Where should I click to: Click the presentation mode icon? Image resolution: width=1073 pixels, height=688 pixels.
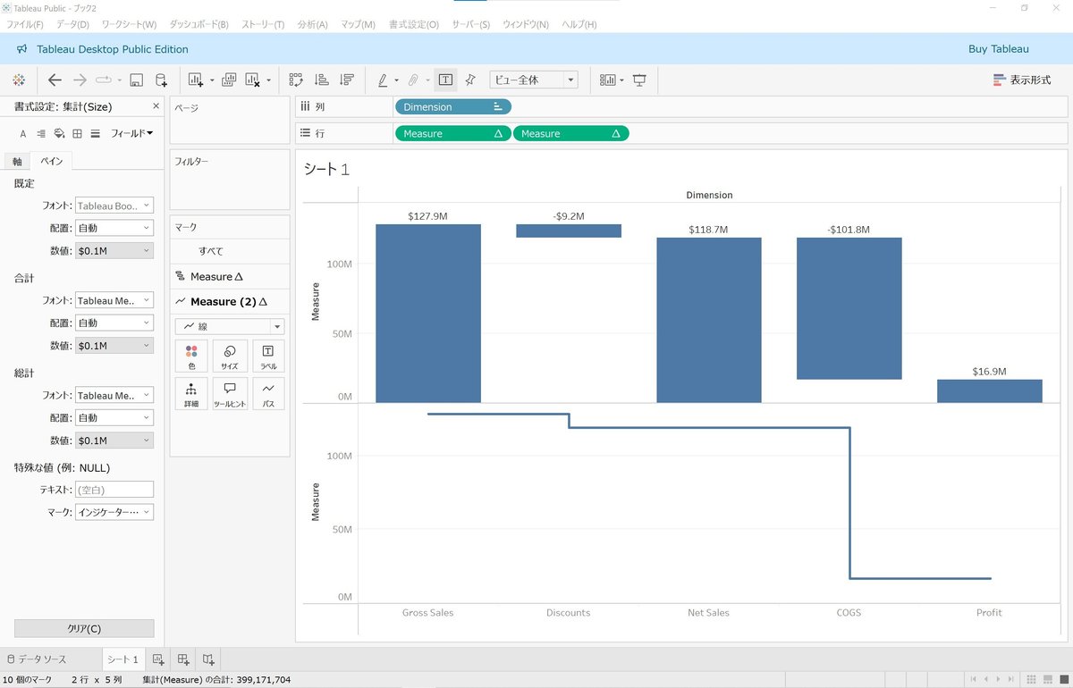click(x=639, y=80)
